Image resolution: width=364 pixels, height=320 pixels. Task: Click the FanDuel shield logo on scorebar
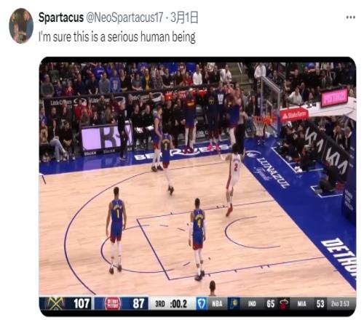pos(202,303)
